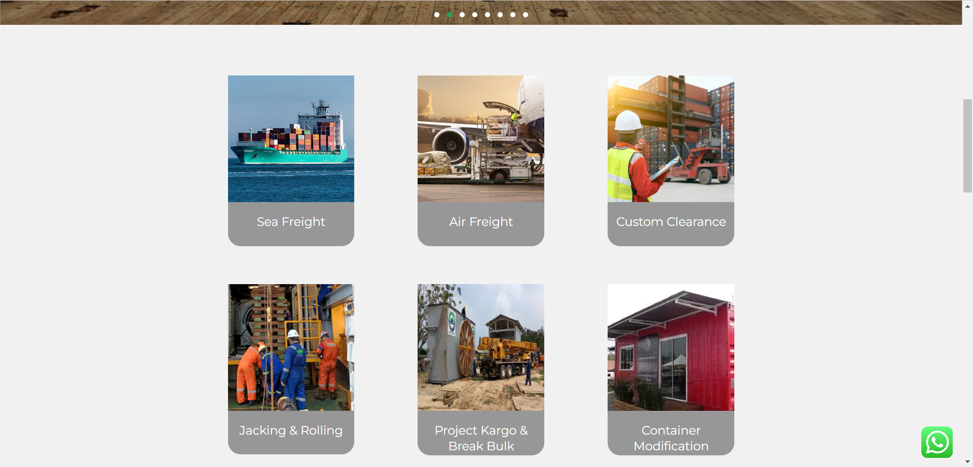
Task: Go to the fifth carousel dot
Action: point(488,15)
